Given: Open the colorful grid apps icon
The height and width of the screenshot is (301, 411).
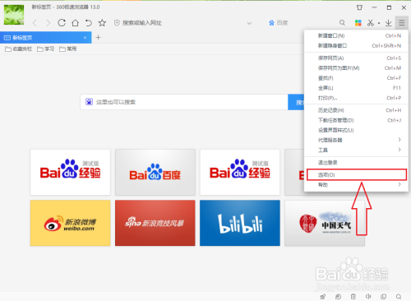Looking at the screenshot, I should click(x=358, y=23).
